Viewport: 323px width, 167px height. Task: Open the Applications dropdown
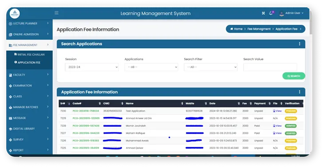[151, 67]
